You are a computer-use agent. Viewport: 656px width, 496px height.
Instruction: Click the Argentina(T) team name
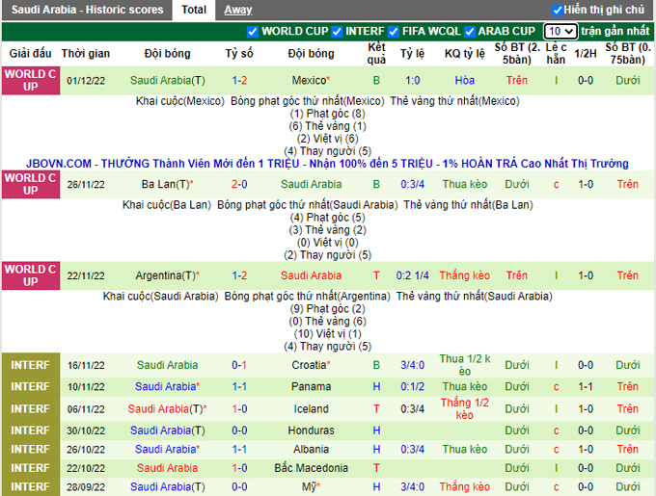coord(166,275)
